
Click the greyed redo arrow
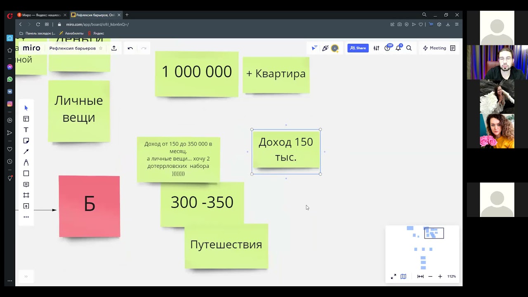point(144,48)
